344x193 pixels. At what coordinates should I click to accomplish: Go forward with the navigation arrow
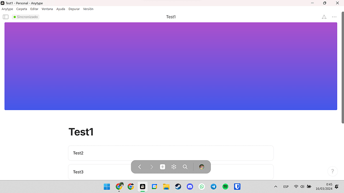coord(152,167)
